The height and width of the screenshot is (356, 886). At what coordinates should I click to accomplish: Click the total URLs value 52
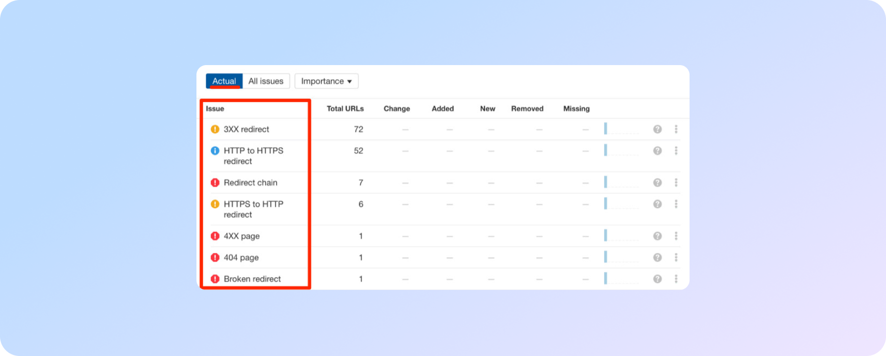(x=358, y=150)
